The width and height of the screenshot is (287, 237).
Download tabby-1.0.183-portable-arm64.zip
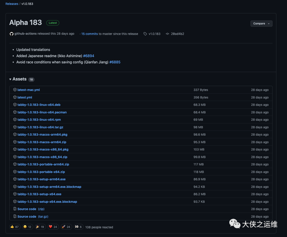point(43,164)
